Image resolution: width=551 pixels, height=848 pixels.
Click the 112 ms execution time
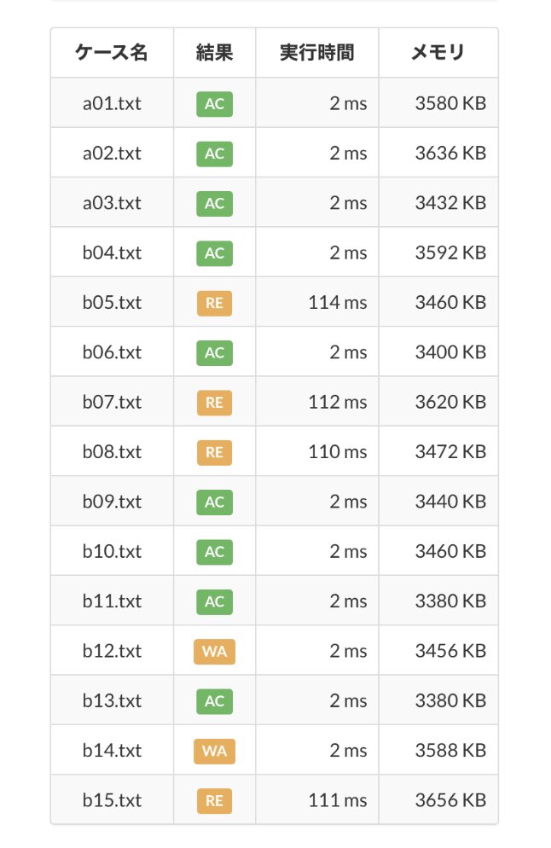click(x=338, y=402)
